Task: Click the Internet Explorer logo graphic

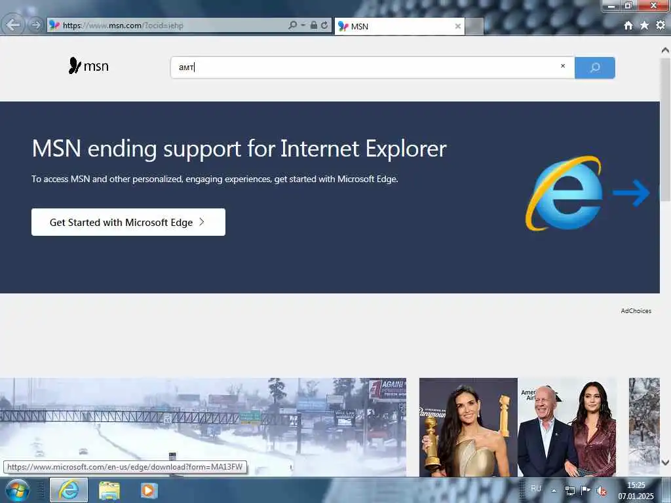Action: 564,193
